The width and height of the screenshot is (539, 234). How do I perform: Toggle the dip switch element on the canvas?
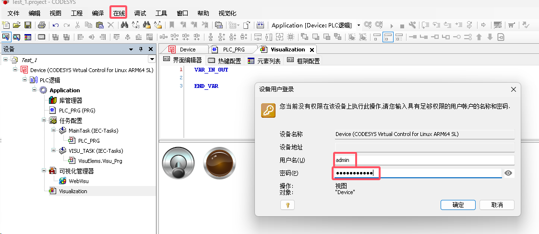pyautogui.click(x=179, y=163)
